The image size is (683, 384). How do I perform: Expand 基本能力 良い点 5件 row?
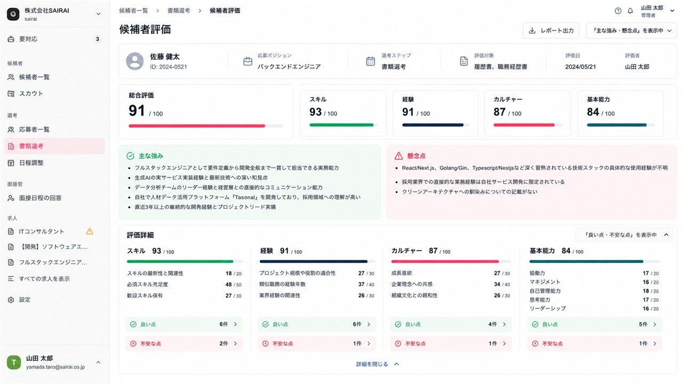(594, 324)
